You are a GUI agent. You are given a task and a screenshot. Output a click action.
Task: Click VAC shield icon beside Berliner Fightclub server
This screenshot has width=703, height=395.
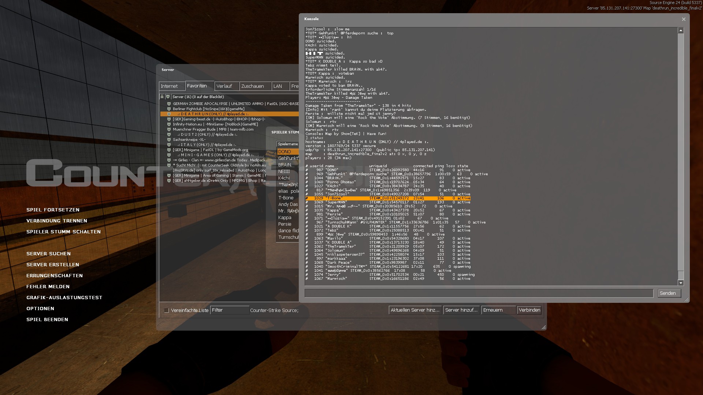169,109
